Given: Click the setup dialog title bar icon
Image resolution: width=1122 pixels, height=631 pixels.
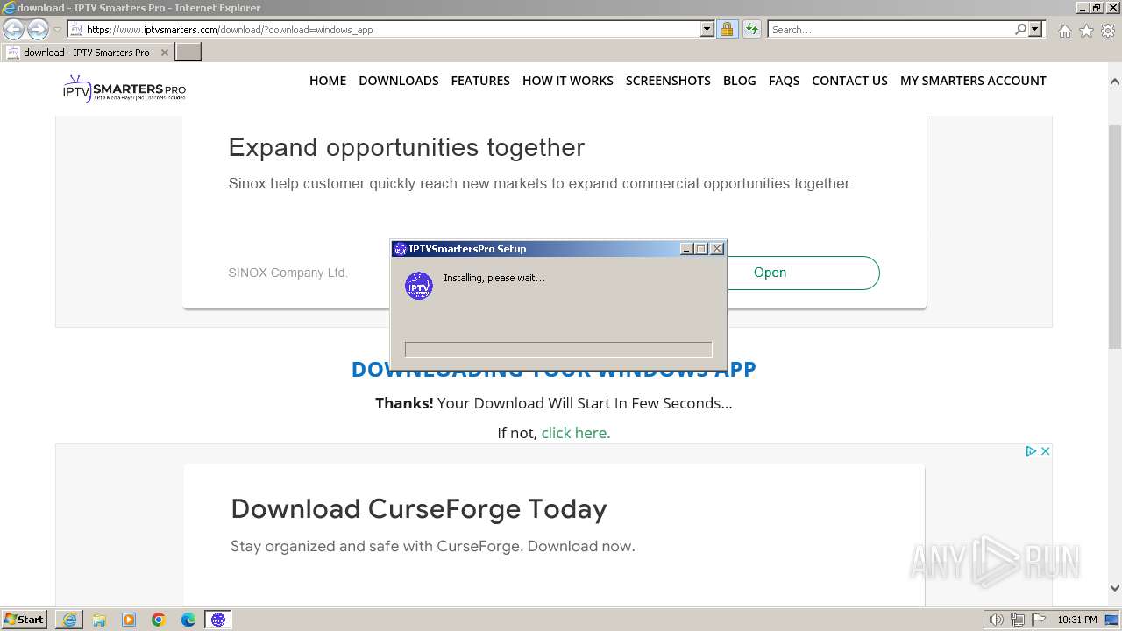Looking at the screenshot, I should (400, 249).
